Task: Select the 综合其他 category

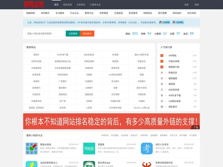Action: coord(192,13)
